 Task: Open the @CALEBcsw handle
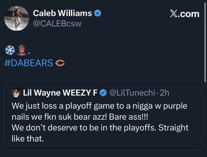(57, 24)
